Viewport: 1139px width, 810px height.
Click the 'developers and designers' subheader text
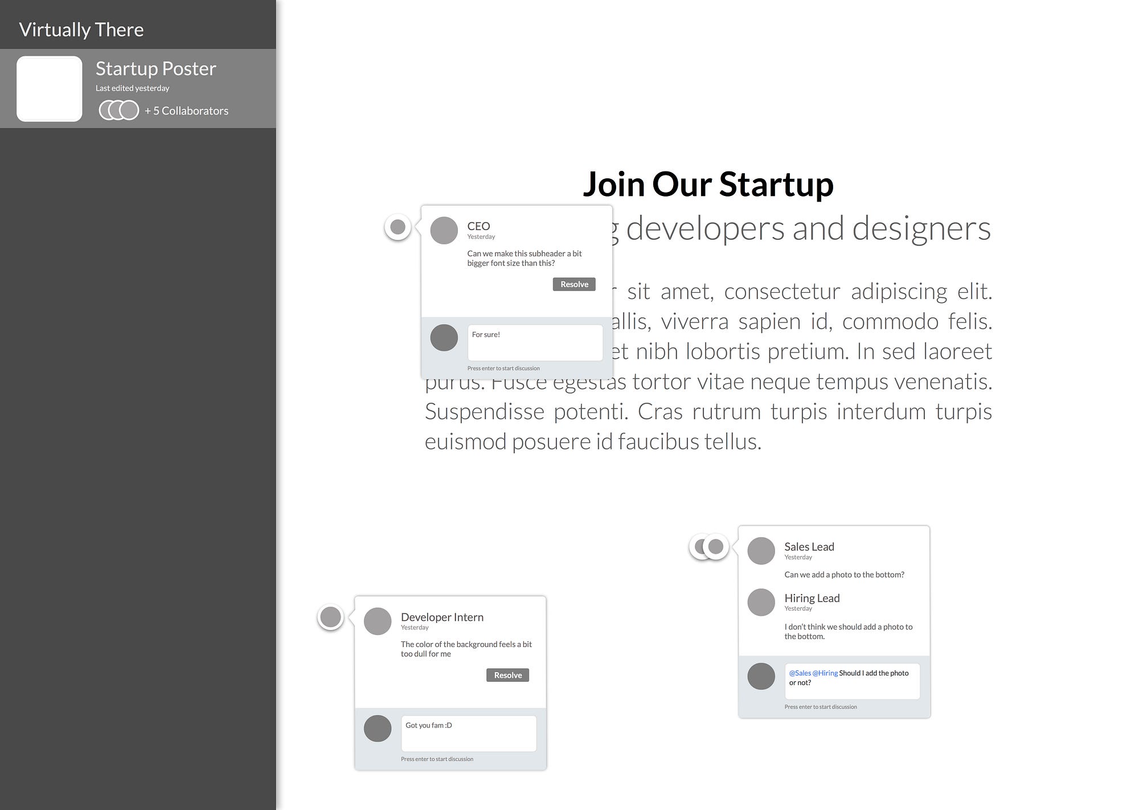(808, 229)
